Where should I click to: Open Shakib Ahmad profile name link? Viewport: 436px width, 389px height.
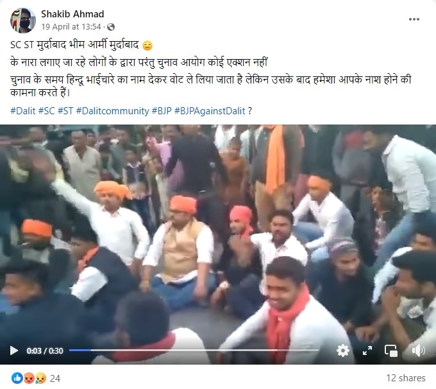click(72, 14)
